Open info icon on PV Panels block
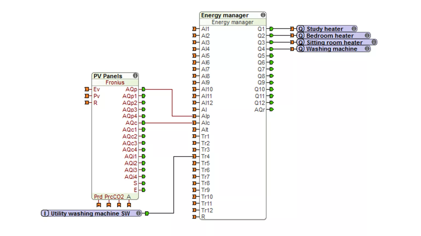The image size is (421, 236). [135, 75]
